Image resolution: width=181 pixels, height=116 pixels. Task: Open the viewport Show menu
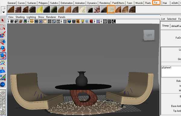pyautogui.click(x=41, y=17)
